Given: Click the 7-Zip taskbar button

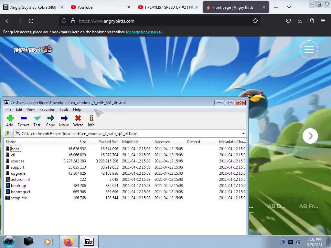Looking at the screenshot, I should 89,242.
